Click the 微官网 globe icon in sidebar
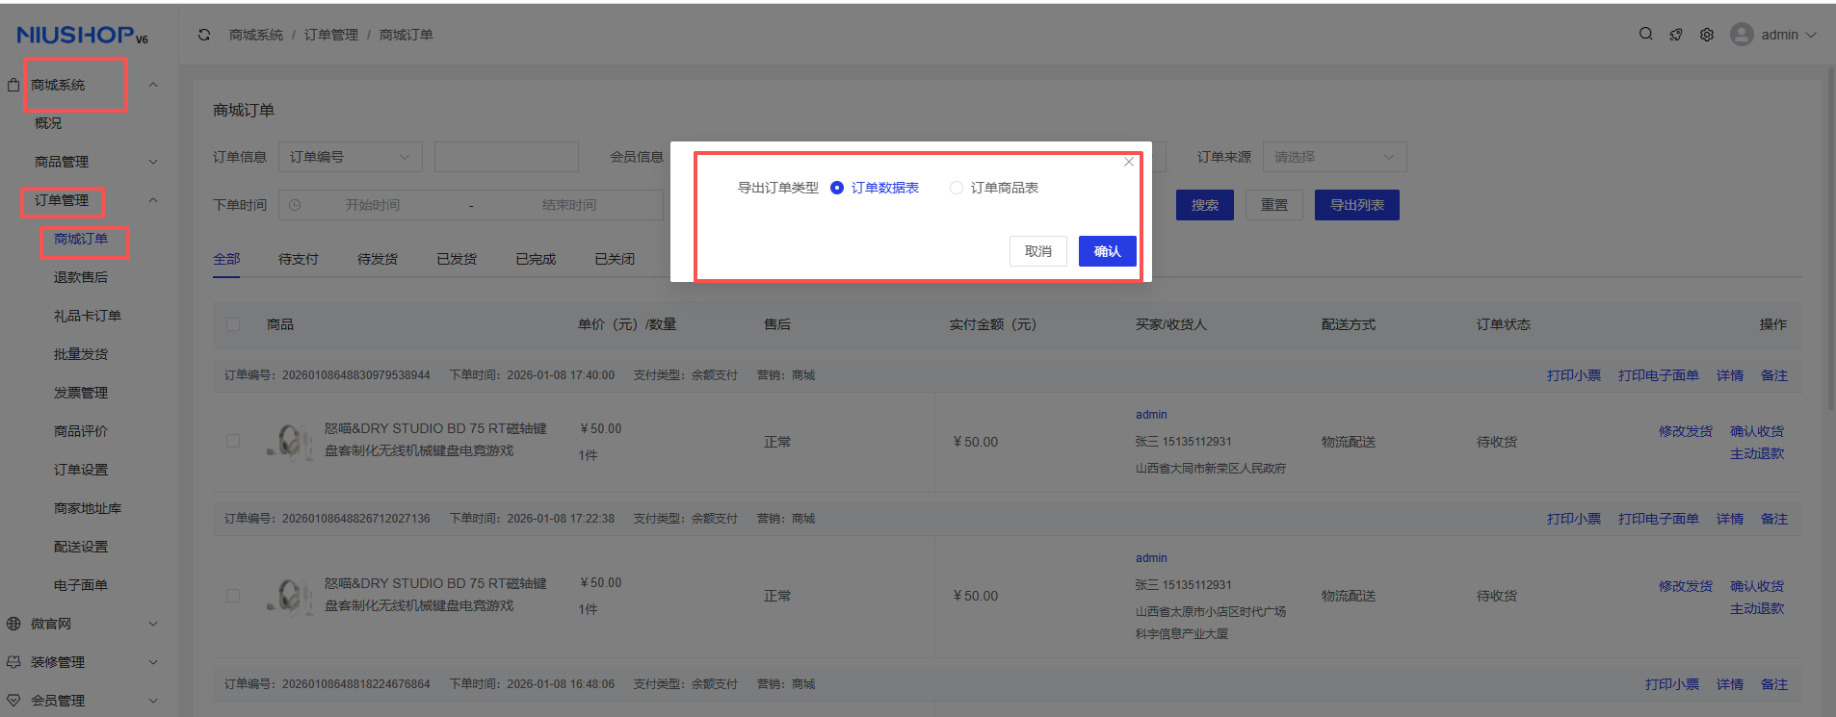The image size is (1836, 717). click(x=13, y=624)
